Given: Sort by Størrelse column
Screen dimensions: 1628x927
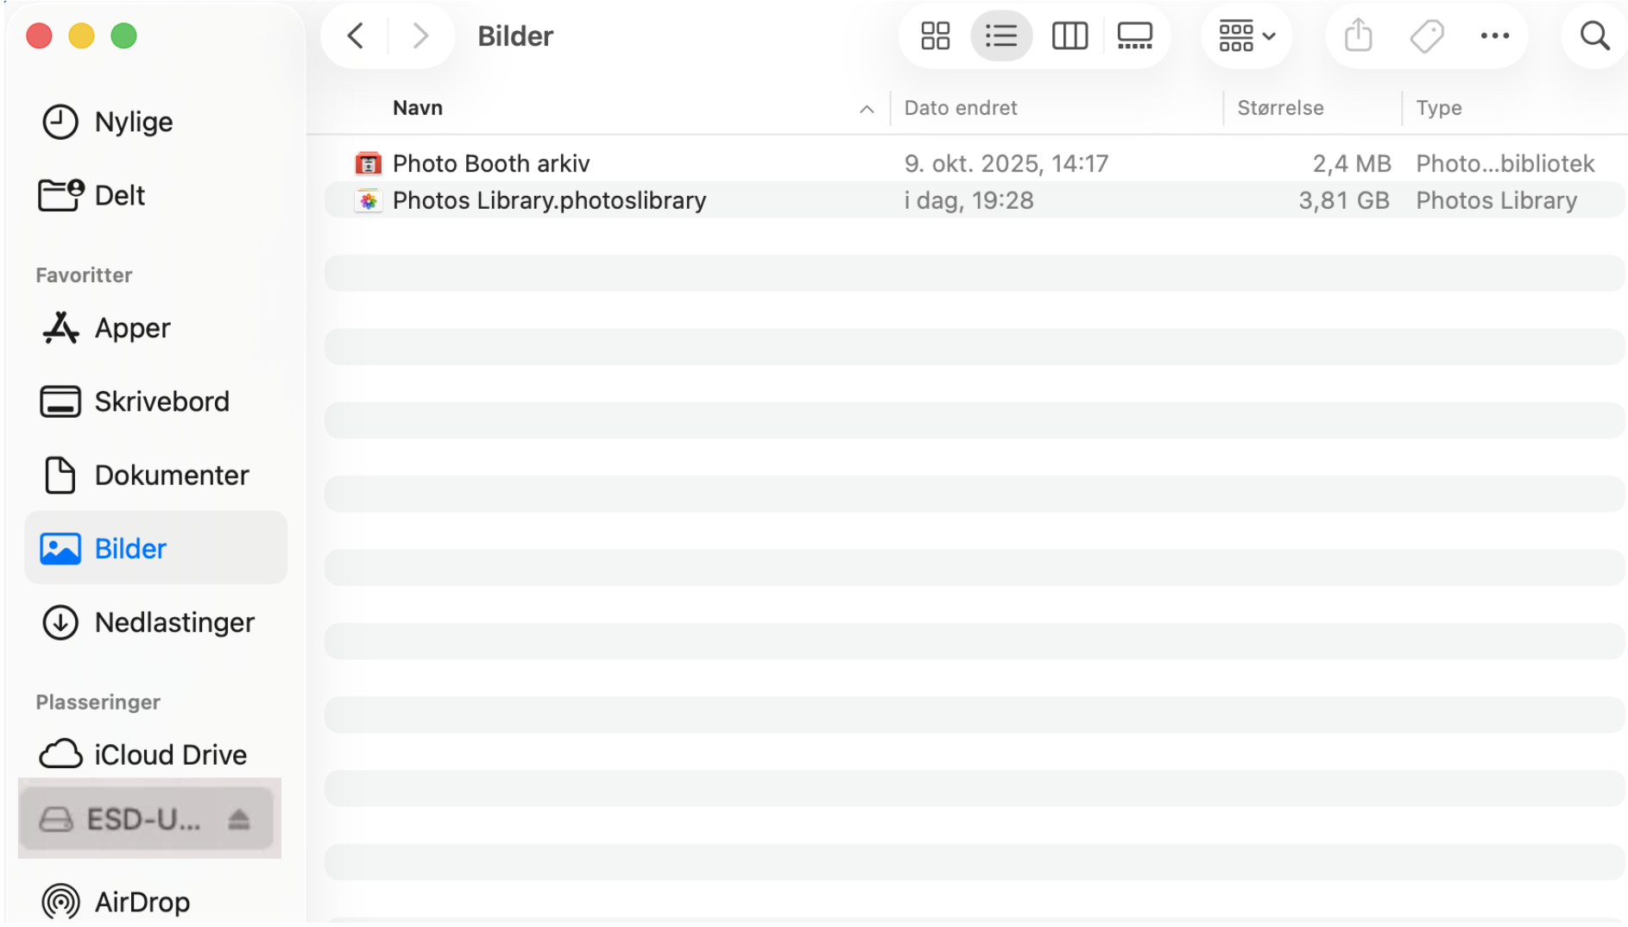Looking at the screenshot, I should (1280, 108).
